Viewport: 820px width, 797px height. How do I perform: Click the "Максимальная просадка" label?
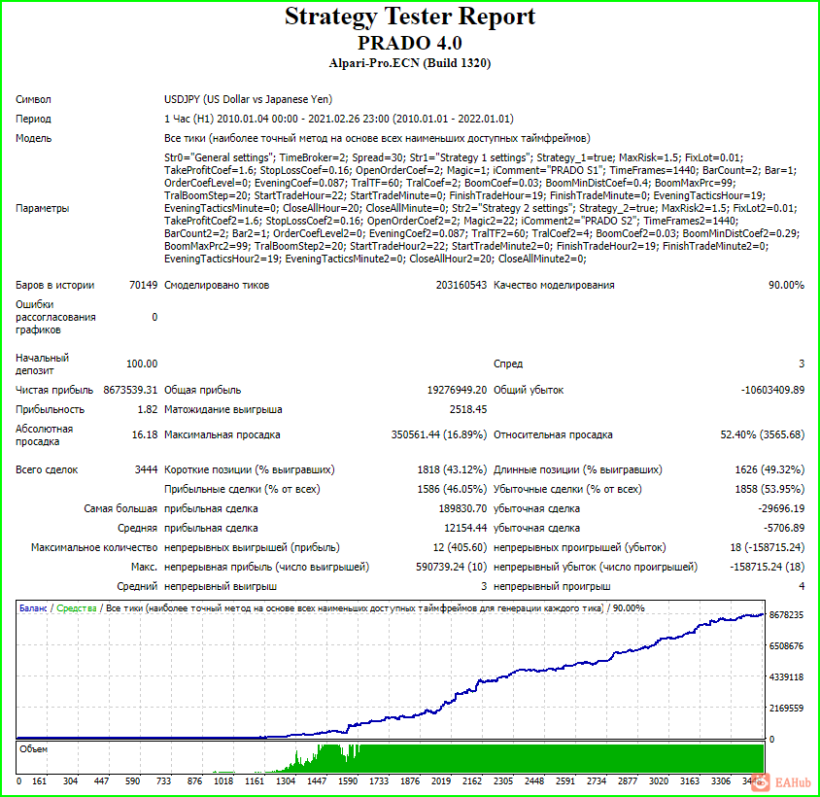222,434
